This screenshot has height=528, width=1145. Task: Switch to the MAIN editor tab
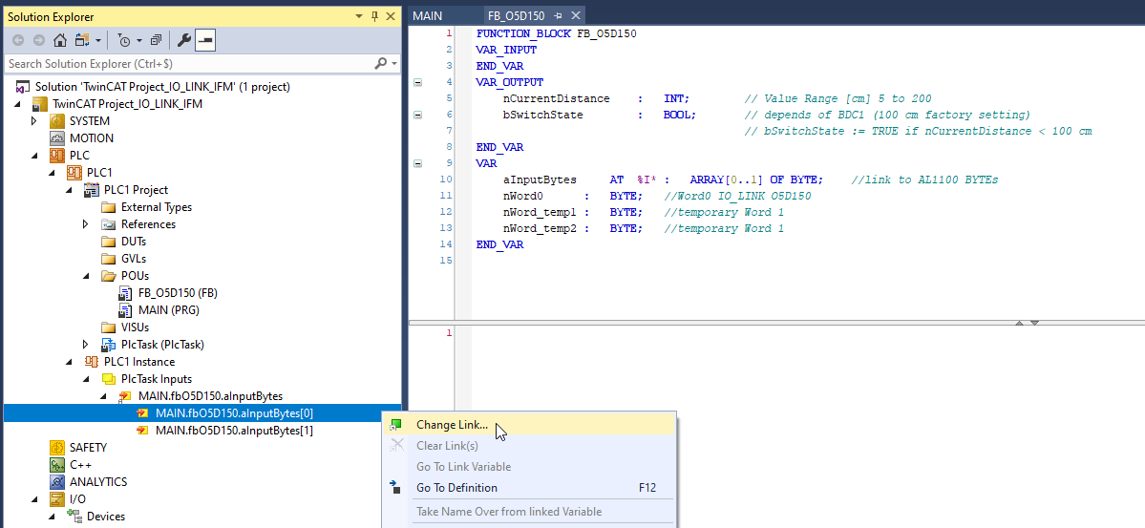pyautogui.click(x=427, y=16)
